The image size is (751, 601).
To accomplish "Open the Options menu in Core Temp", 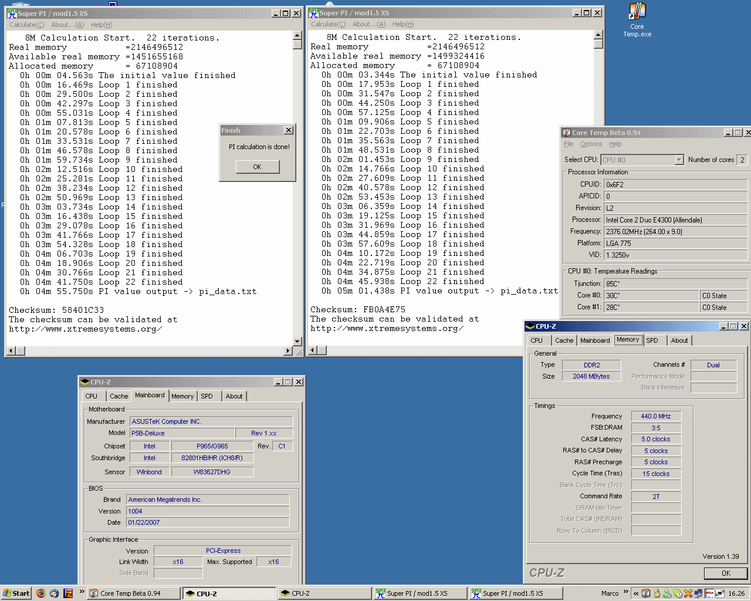I will point(591,144).
